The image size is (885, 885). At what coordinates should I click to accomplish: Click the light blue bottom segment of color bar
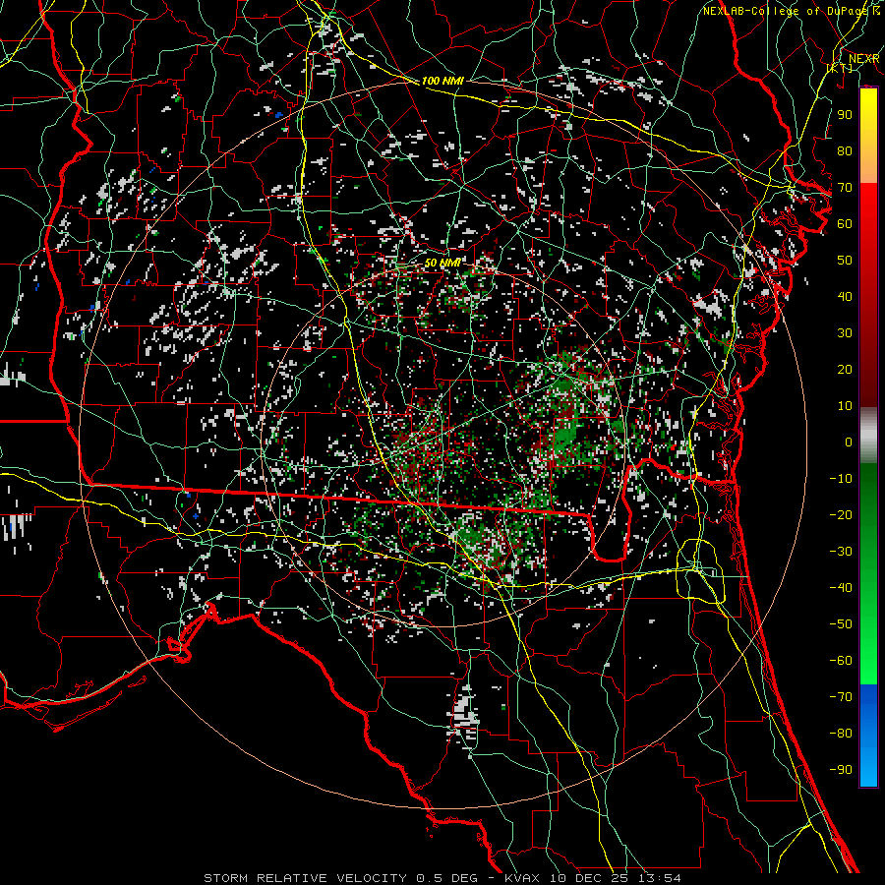(x=868, y=765)
